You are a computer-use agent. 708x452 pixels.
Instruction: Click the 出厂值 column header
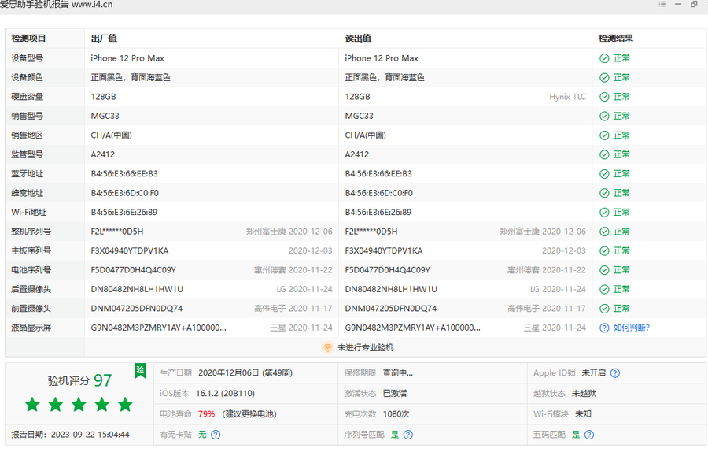(x=104, y=39)
